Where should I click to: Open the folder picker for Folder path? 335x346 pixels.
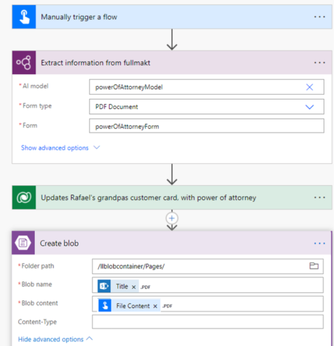314,266
